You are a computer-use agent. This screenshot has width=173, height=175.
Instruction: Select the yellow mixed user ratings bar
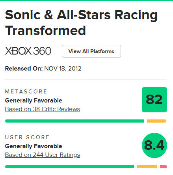pyautogui.click(x=147, y=167)
